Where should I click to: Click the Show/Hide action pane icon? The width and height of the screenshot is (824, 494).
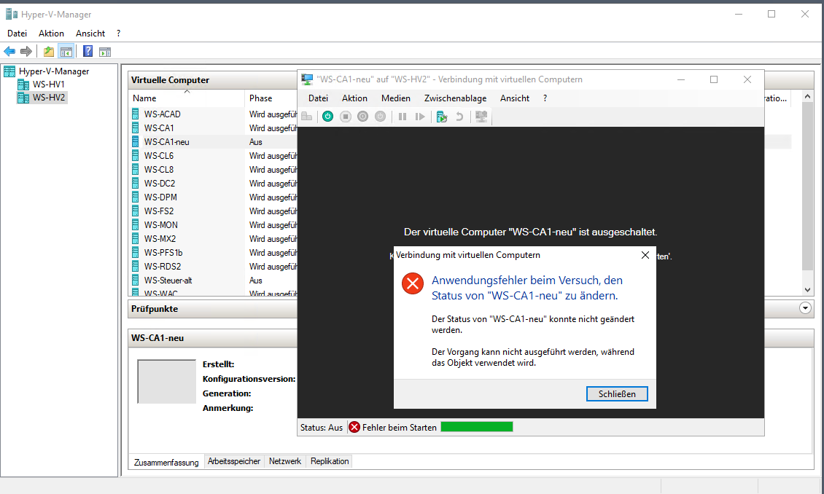(x=105, y=52)
